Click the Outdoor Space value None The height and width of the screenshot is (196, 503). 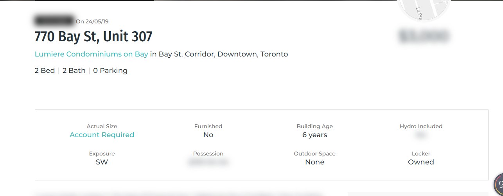[x=314, y=162]
